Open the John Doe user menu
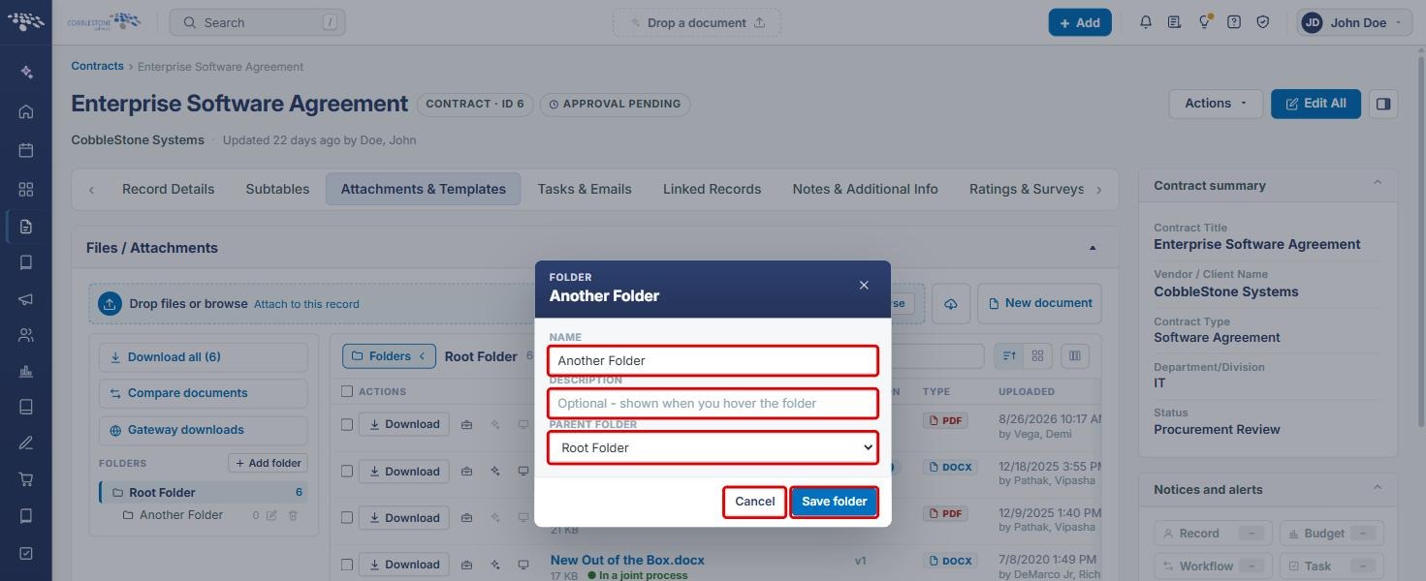Image resolution: width=1426 pixels, height=581 pixels. [1353, 22]
